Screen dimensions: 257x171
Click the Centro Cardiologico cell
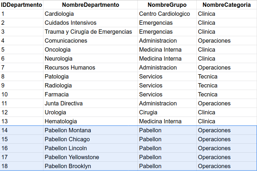tap(167, 14)
